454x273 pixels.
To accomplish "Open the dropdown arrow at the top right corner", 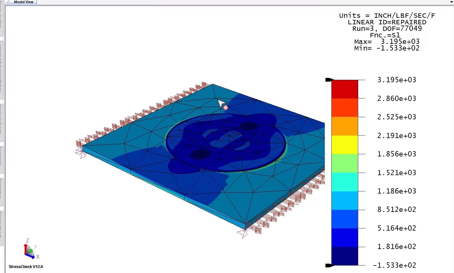I will (452, 2).
